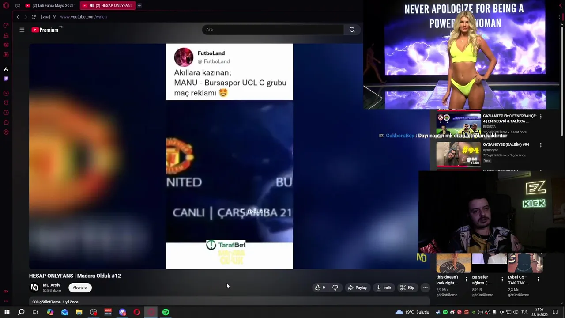
Task: Open the system tray volume icon
Action: pyautogui.click(x=516, y=312)
